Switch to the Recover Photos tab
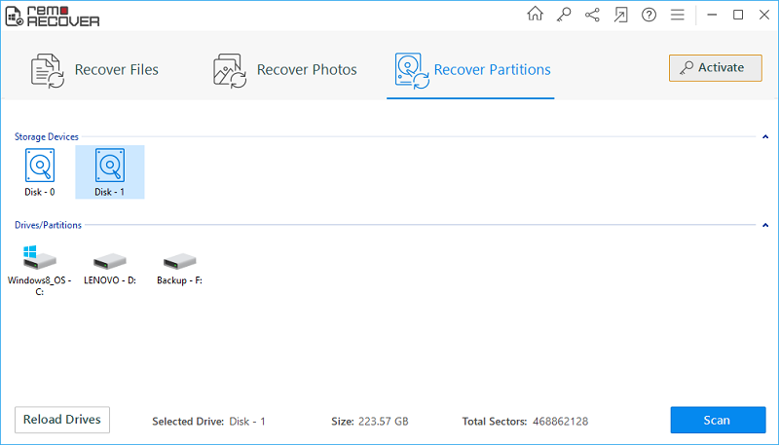 285,70
